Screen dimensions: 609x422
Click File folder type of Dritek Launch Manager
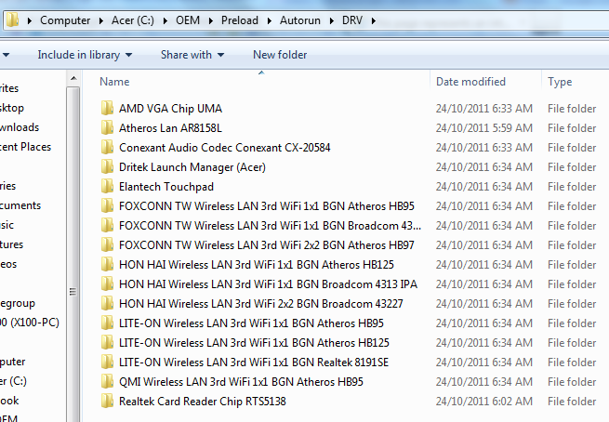click(x=572, y=167)
